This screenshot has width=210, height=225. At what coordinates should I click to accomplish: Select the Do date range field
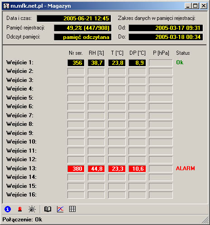[x=166, y=37]
